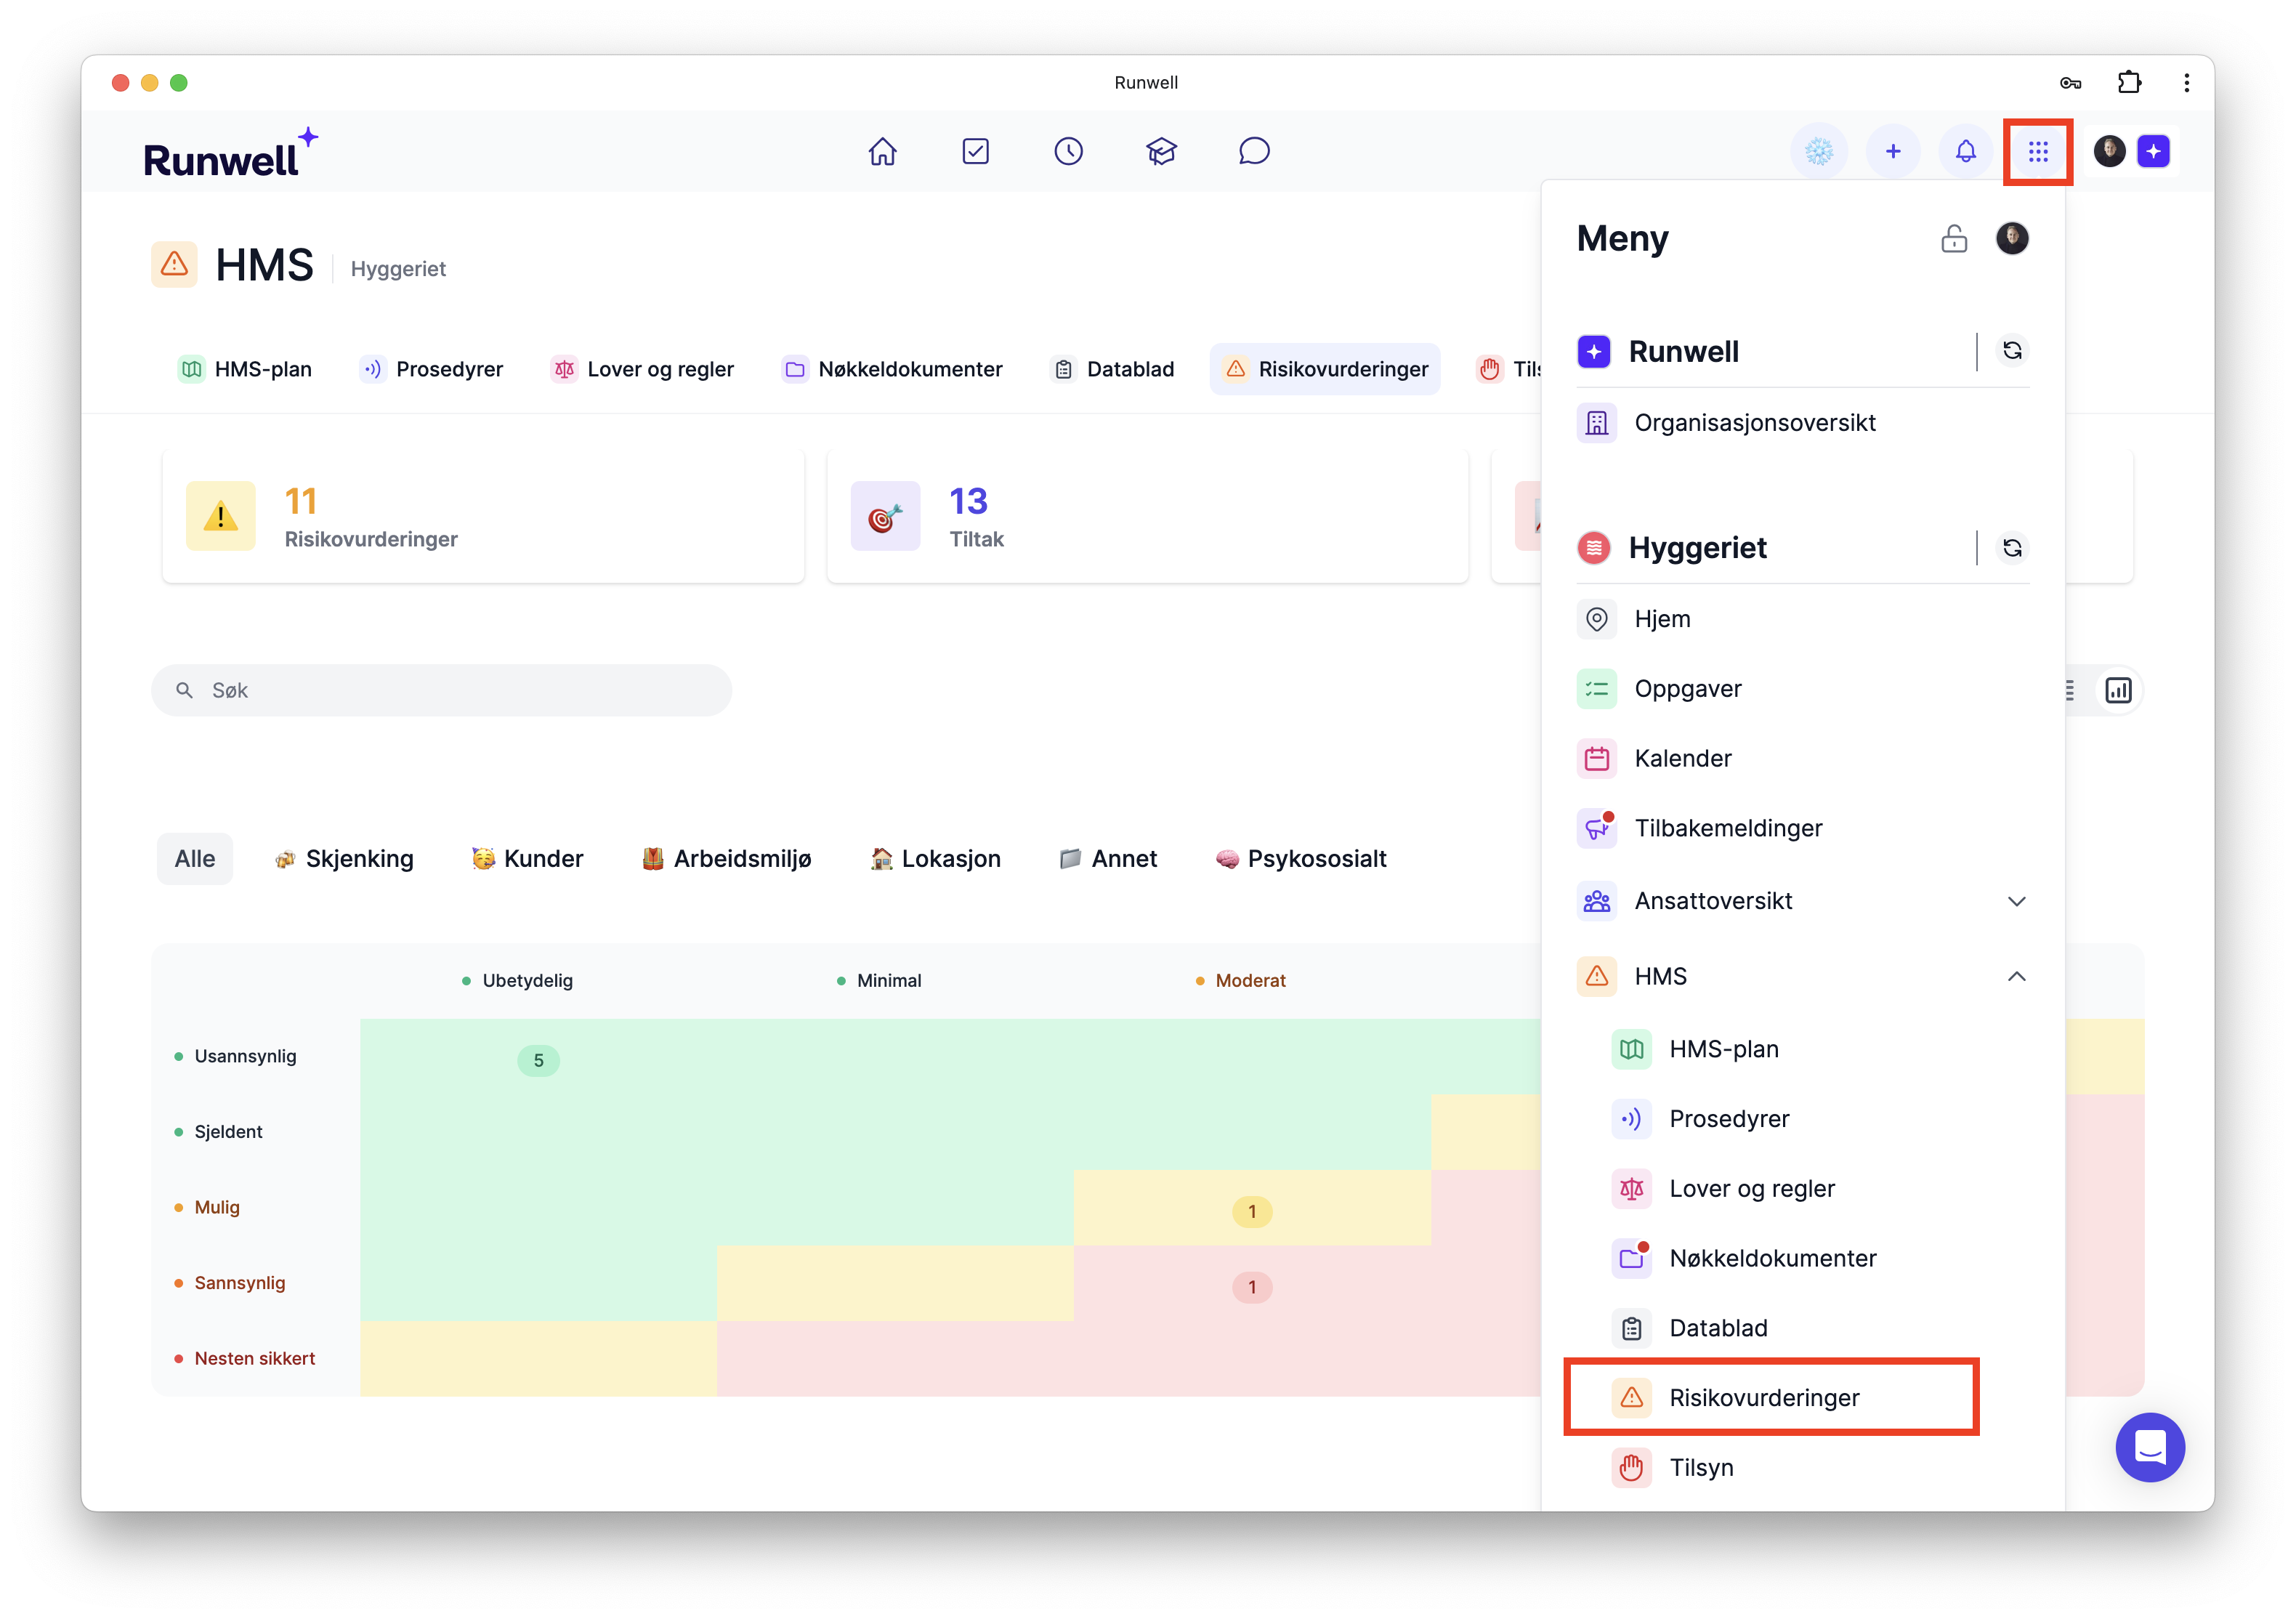
Task: Switch to the HMS-plan tab
Action: click(246, 369)
